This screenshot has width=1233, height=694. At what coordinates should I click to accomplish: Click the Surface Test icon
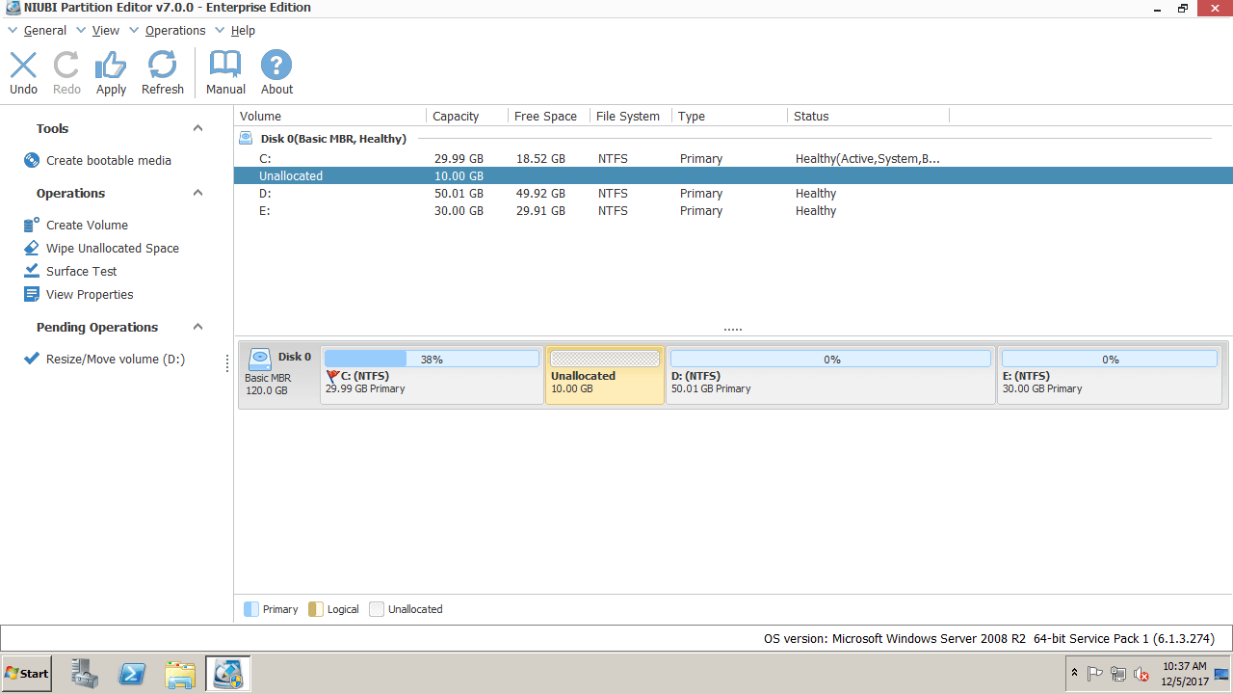point(32,271)
